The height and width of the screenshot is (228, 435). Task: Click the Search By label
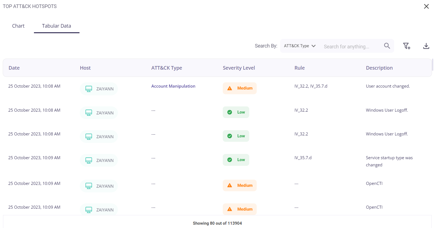[x=266, y=46]
